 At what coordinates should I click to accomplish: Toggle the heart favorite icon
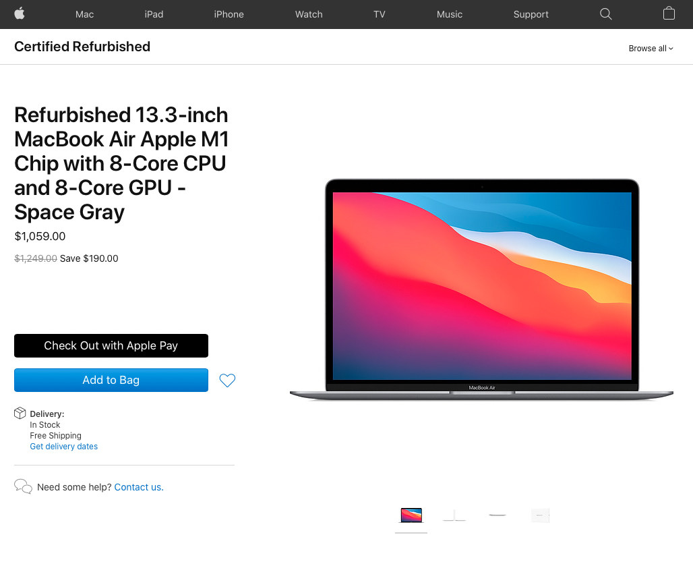227,380
